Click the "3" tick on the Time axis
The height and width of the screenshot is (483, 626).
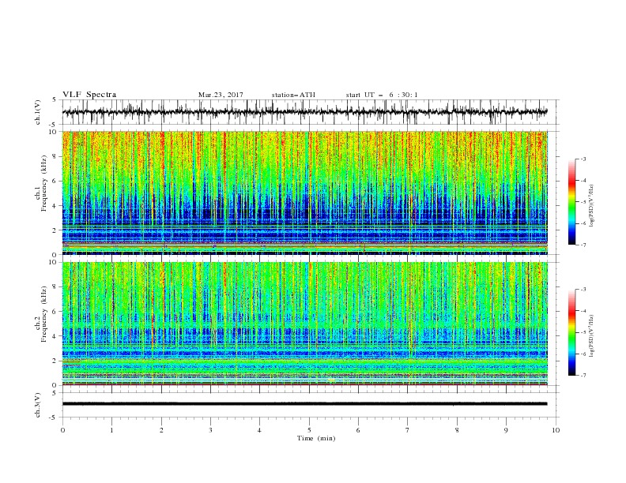tap(210, 430)
